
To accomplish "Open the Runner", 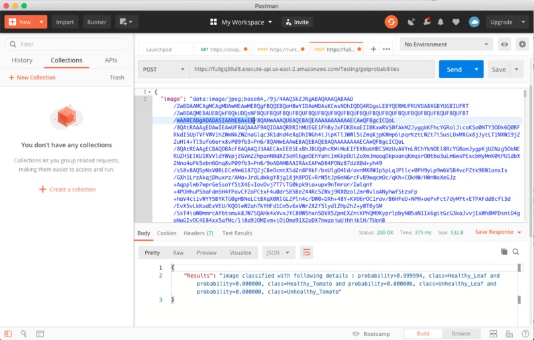I will click(97, 22).
